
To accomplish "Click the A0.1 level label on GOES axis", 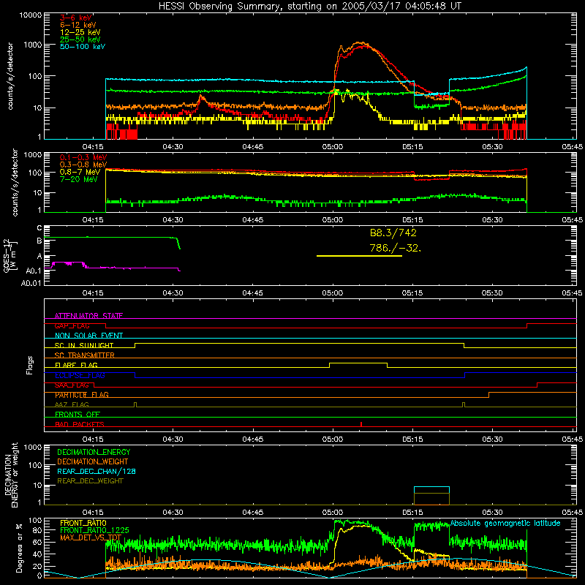I will 34,271.
